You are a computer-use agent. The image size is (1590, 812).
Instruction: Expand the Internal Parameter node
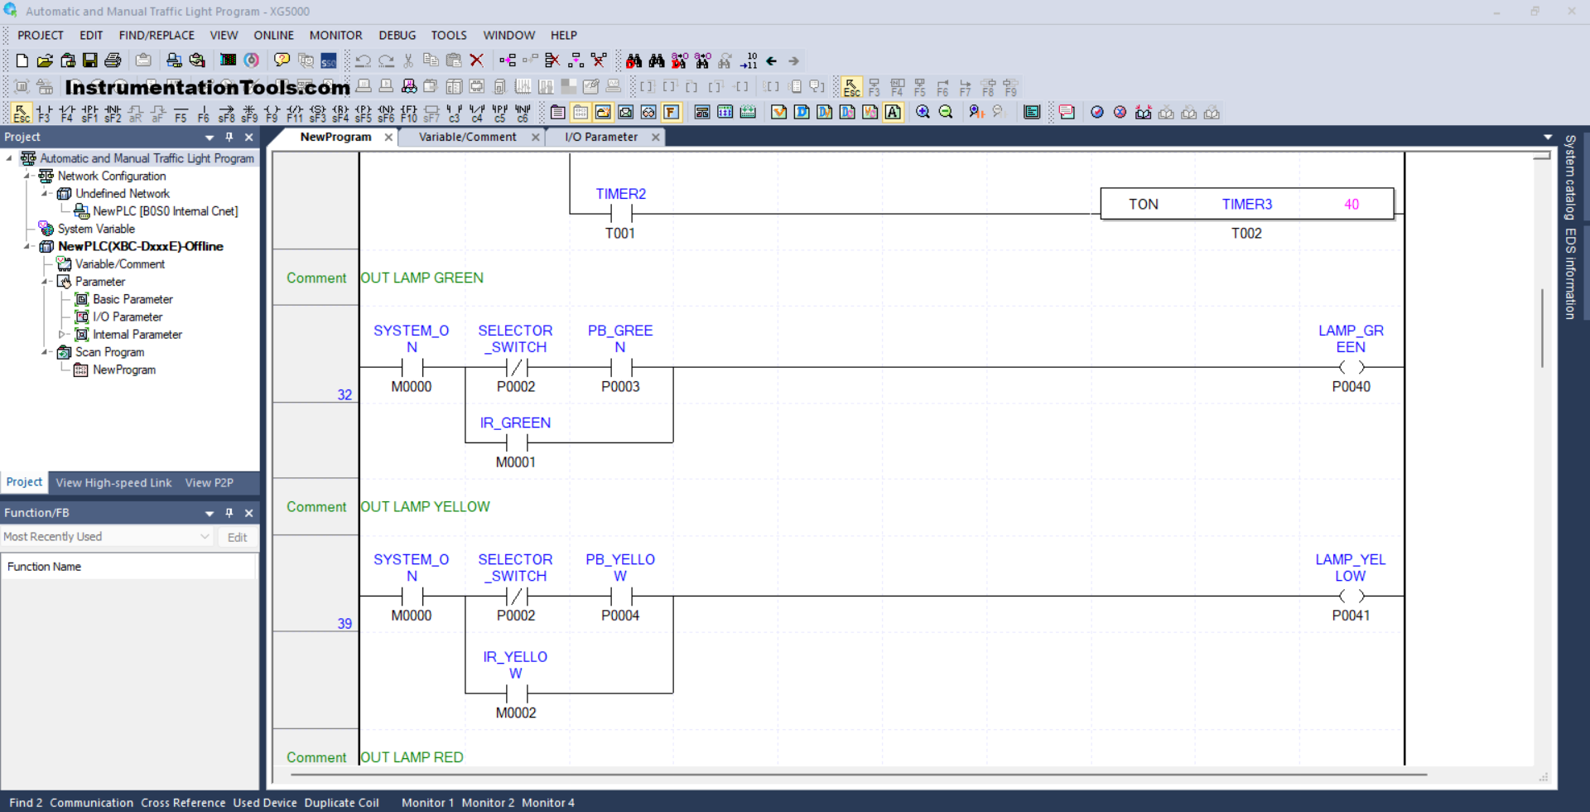61,335
